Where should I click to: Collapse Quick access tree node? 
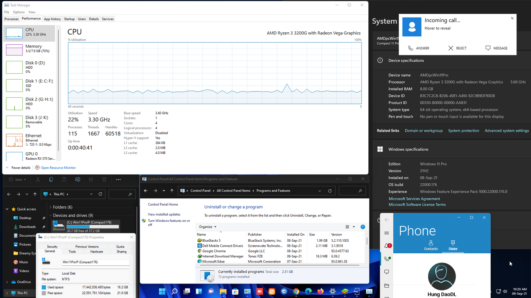(7, 209)
